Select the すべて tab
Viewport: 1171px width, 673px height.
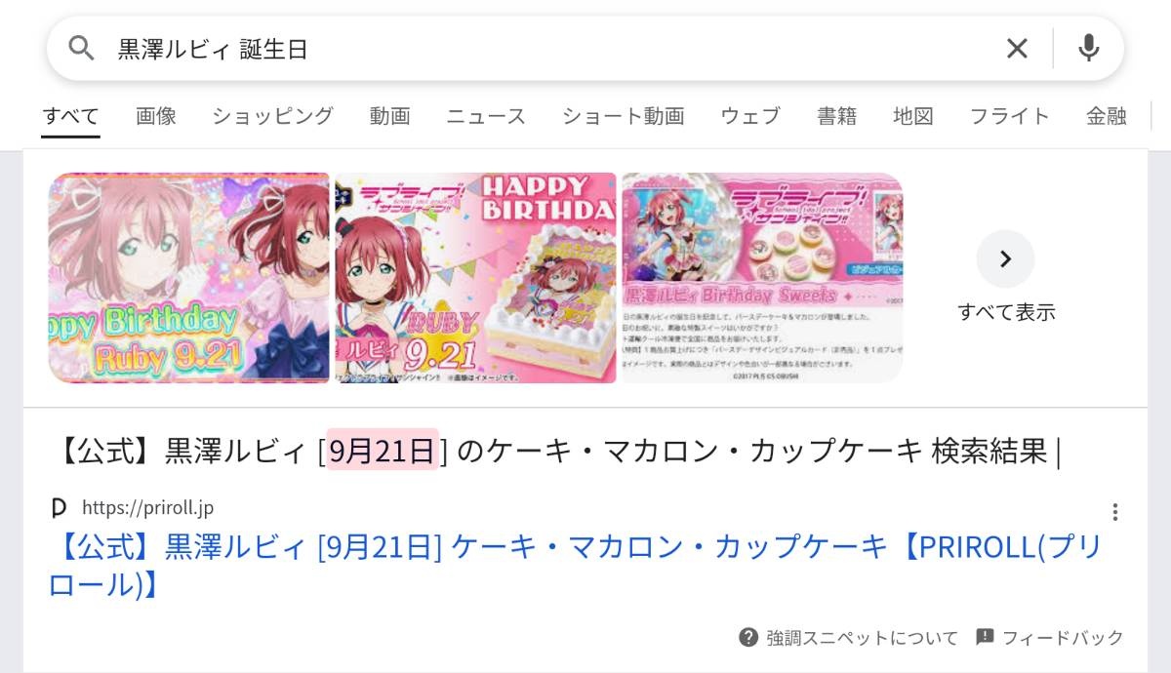[70, 116]
